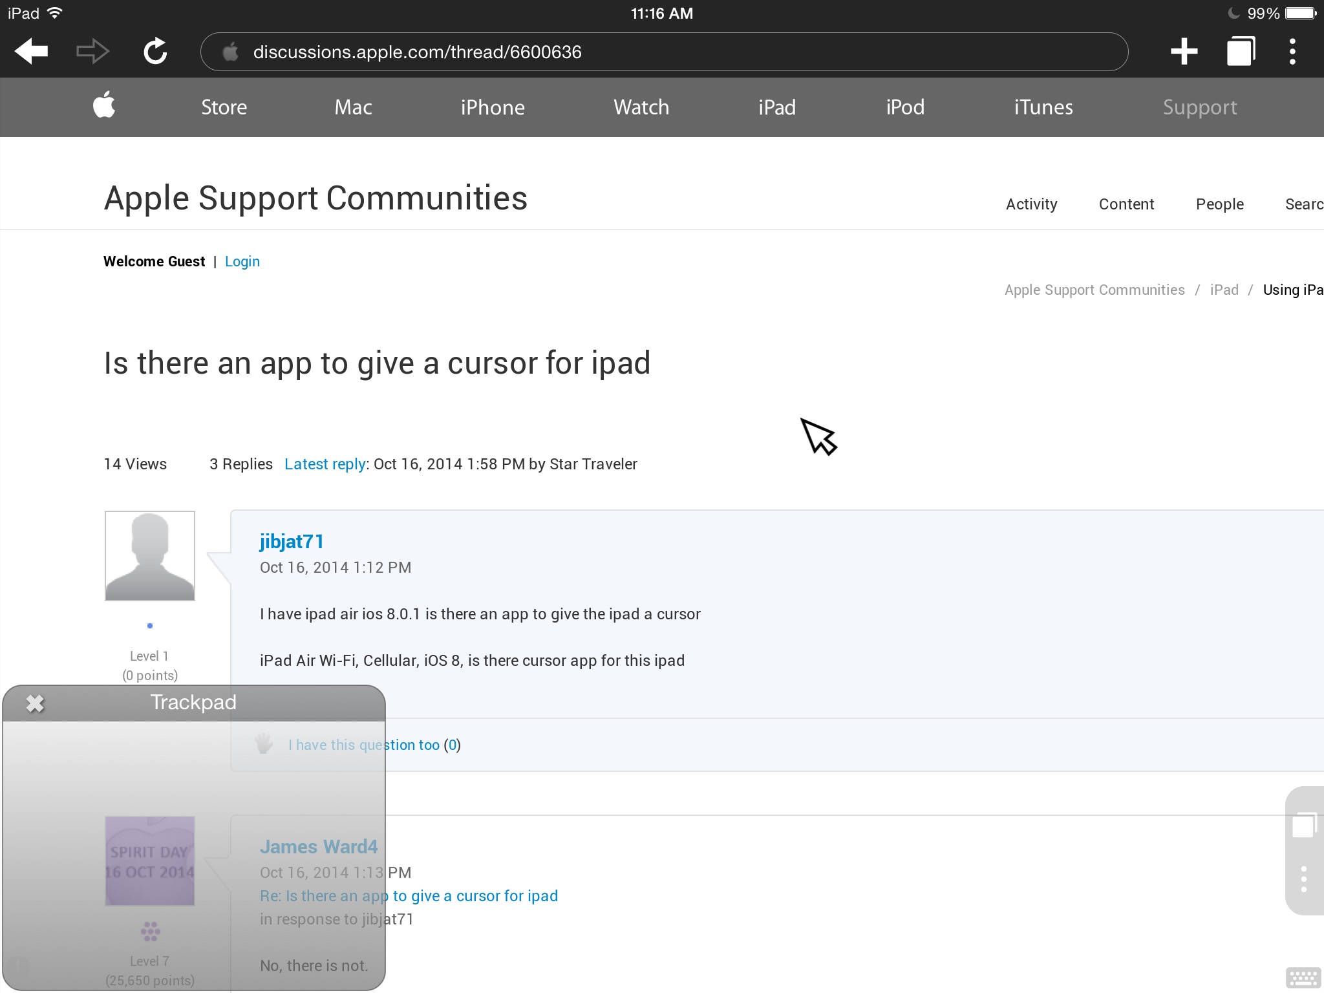Open the tabs overview icon
Viewport: 1324px width, 993px height.
coord(1240,52)
